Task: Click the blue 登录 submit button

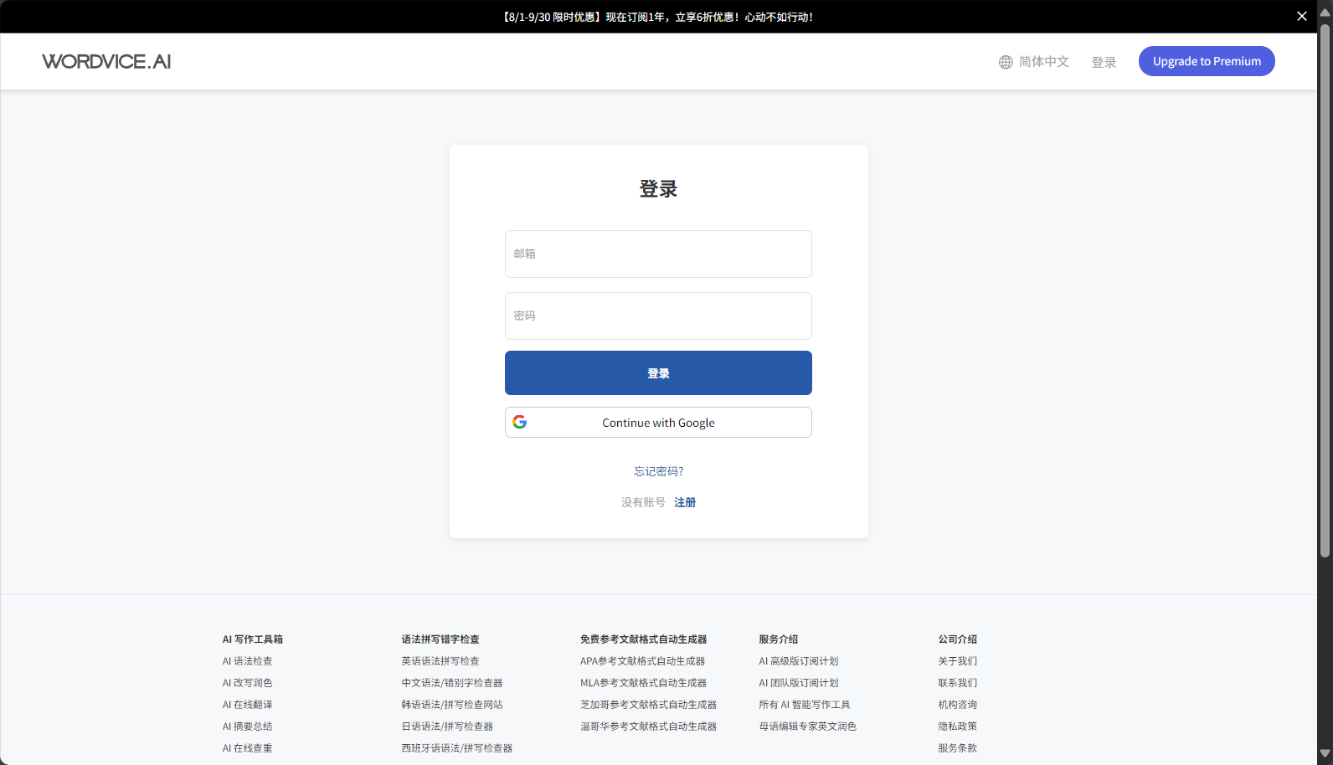Action: point(658,372)
